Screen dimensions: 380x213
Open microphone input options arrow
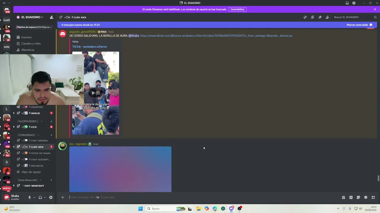pos(34,197)
